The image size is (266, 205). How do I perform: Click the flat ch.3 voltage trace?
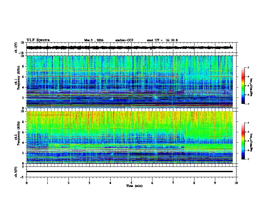point(130,172)
